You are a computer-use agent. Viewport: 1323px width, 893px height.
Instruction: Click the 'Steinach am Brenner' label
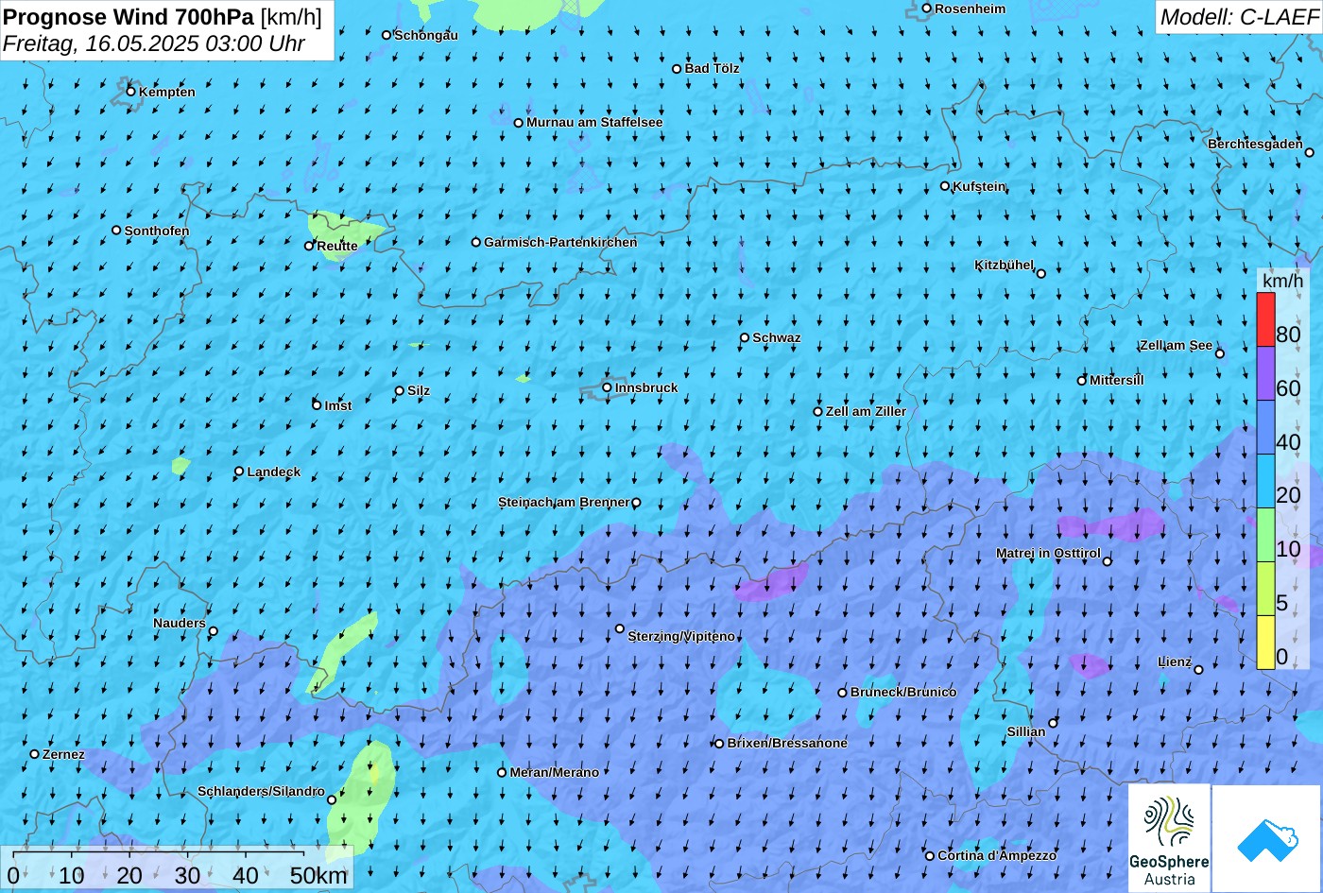point(564,502)
